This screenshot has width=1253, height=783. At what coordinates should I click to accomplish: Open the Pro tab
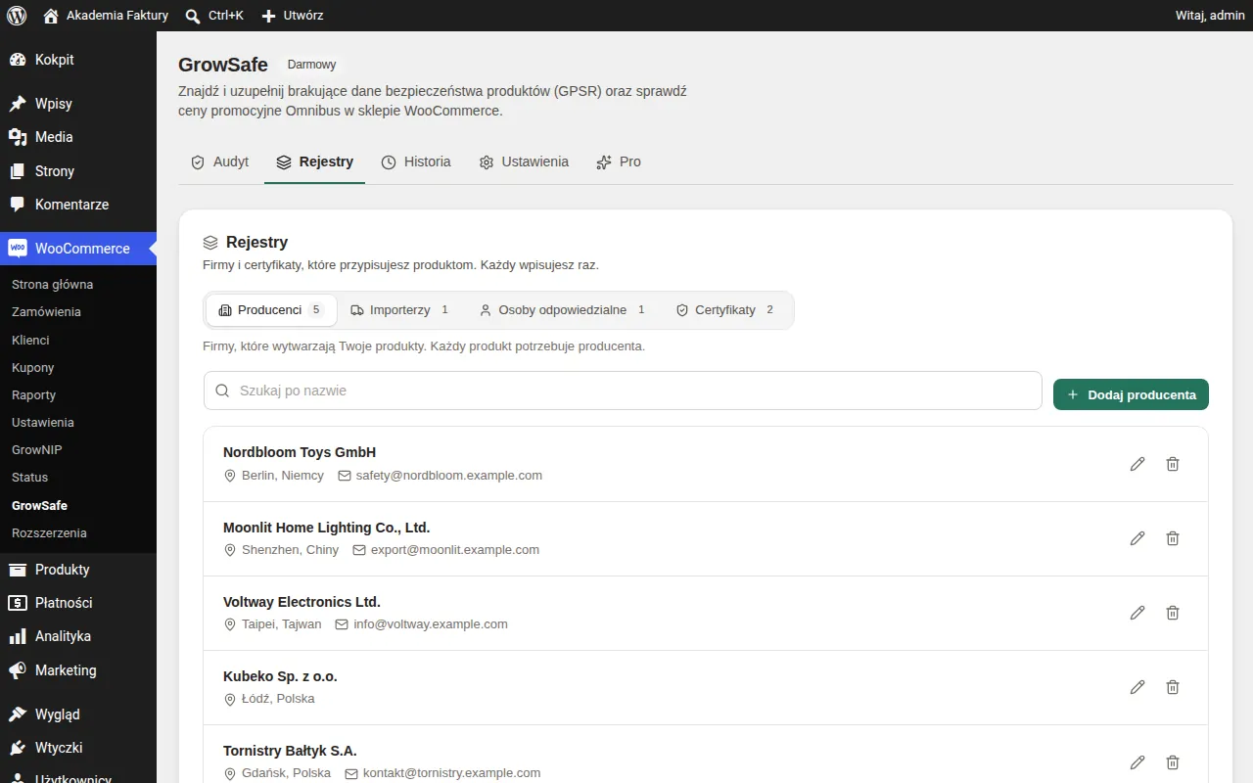pyautogui.click(x=619, y=161)
